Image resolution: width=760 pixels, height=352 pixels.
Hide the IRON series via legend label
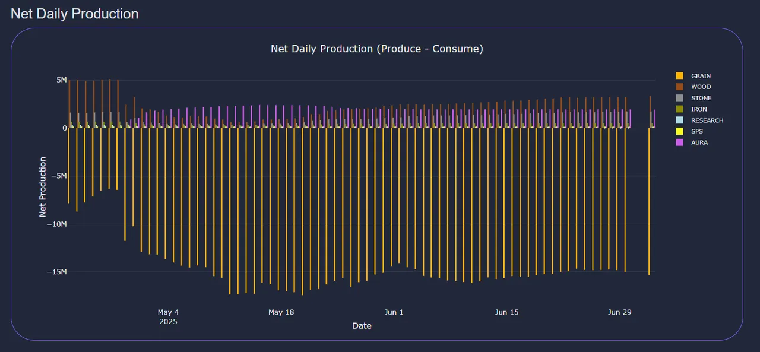[x=699, y=109]
